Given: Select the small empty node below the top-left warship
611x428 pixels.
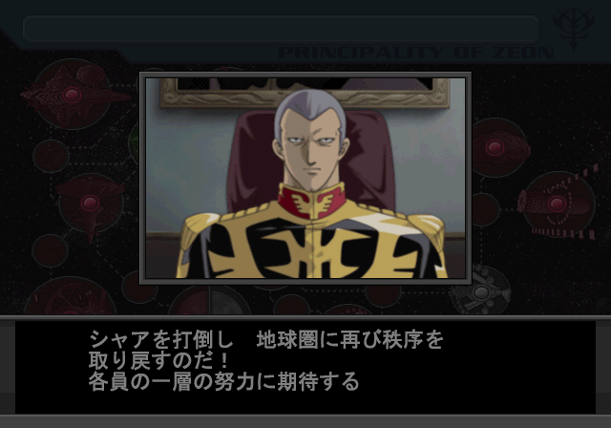Looking at the screenshot, I should pos(51,157).
